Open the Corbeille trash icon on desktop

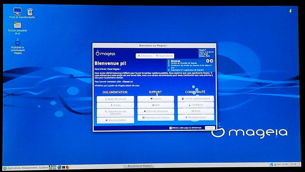tap(30, 13)
